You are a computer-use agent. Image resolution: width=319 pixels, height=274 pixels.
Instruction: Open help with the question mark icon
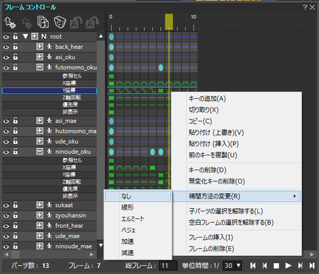click(305, 7)
